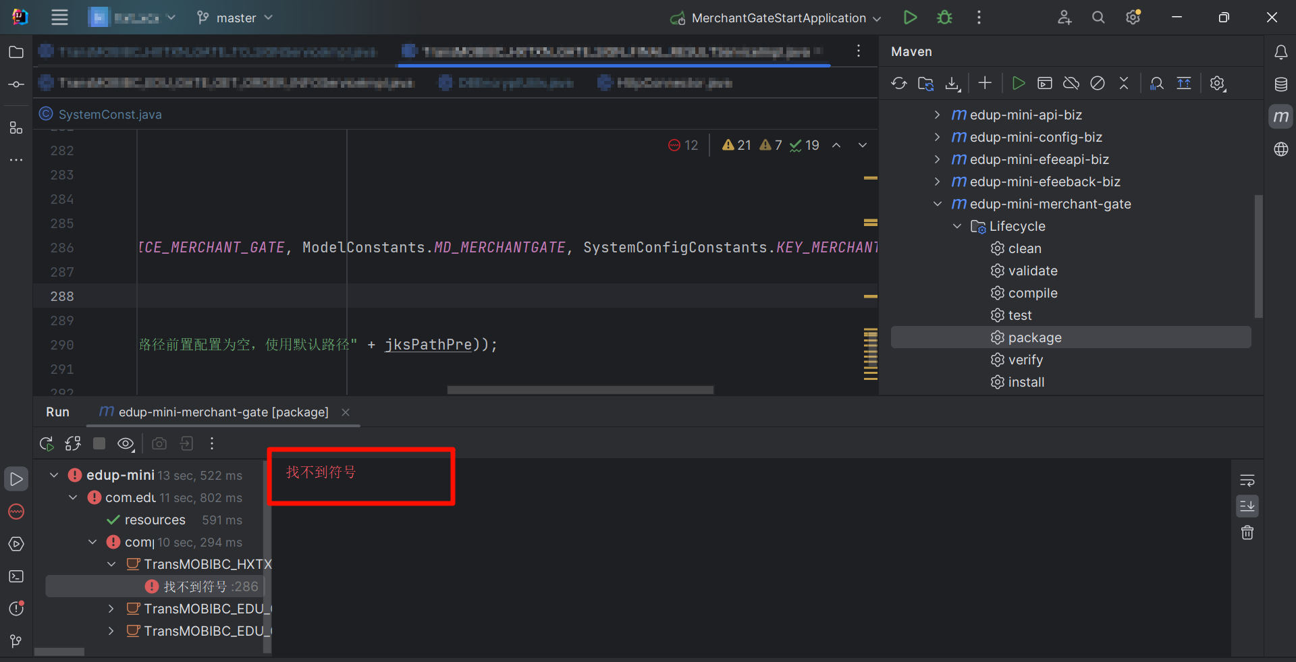The height and width of the screenshot is (662, 1296).
Task: Open run toolbar more options ellipsis
Action: tap(212, 443)
